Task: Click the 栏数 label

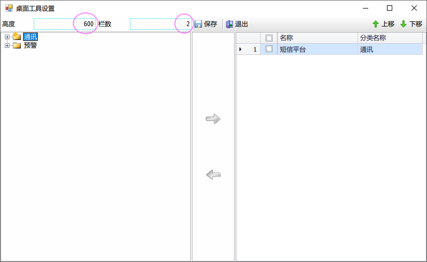Action: point(105,24)
